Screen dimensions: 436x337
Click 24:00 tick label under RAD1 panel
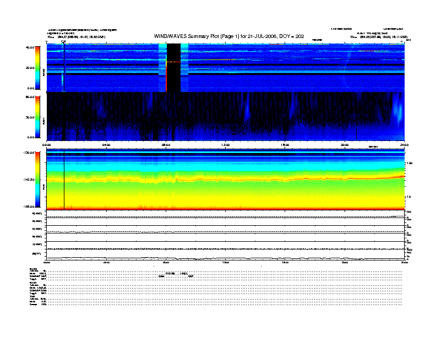pyautogui.click(x=404, y=145)
